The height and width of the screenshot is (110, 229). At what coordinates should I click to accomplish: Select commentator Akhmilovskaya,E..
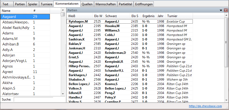(25, 77)
